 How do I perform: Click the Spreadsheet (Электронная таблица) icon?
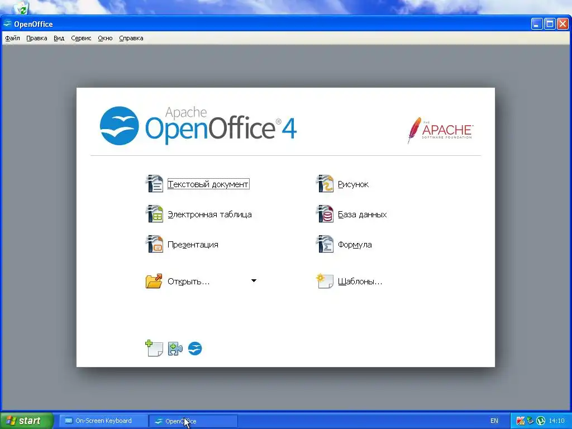point(154,214)
